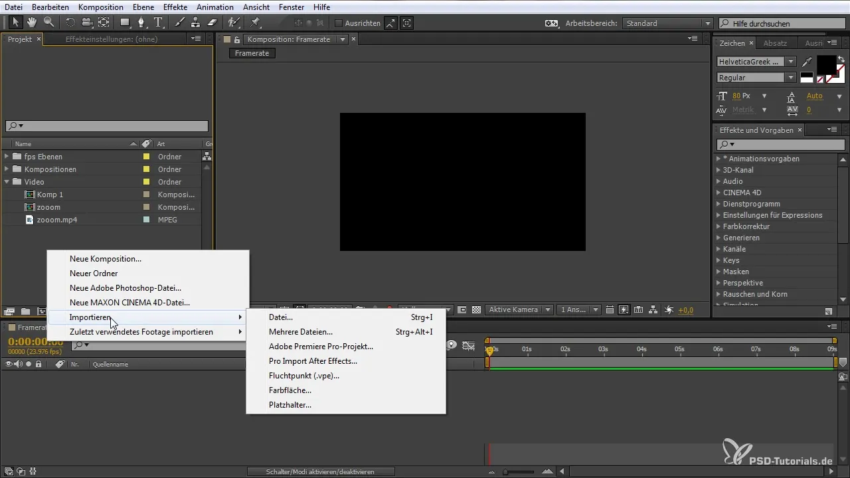
Task: Expand the Kompositionen folder
Action: pyautogui.click(x=7, y=169)
